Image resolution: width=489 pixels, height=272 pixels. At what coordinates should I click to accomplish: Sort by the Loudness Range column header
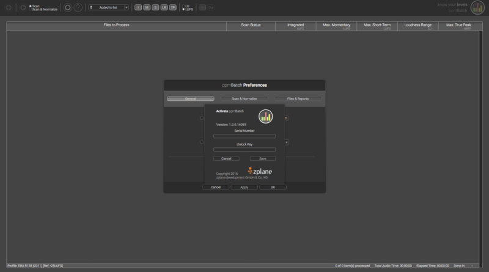418,26
